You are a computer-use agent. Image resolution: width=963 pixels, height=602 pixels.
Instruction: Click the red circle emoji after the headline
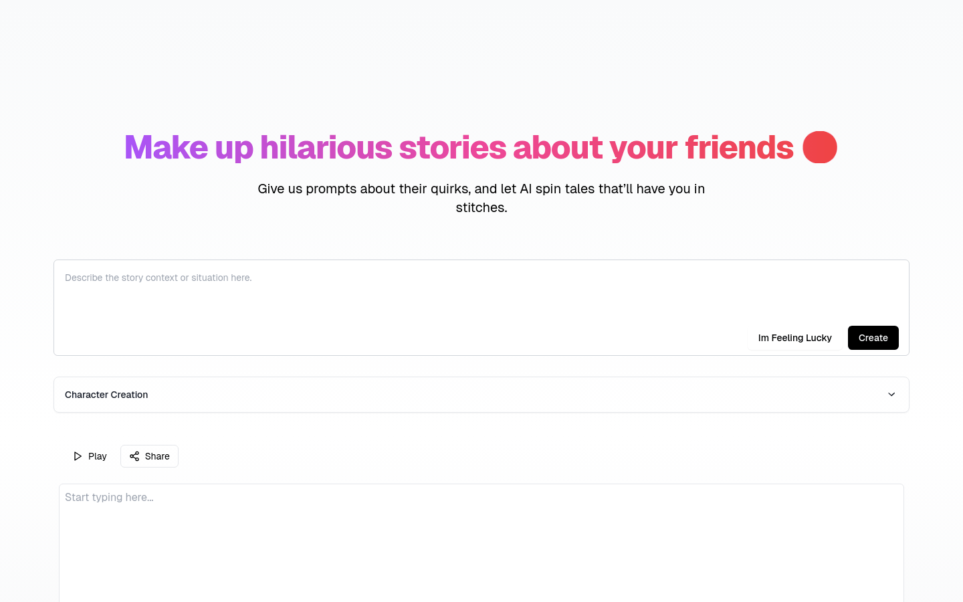click(x=819, y=147)
